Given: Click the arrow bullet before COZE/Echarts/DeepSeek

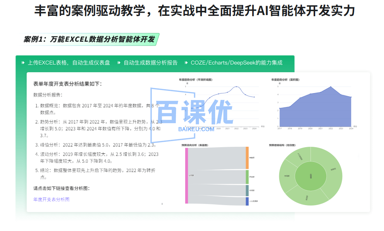Looking at the screenshot, I should (186, 63).
